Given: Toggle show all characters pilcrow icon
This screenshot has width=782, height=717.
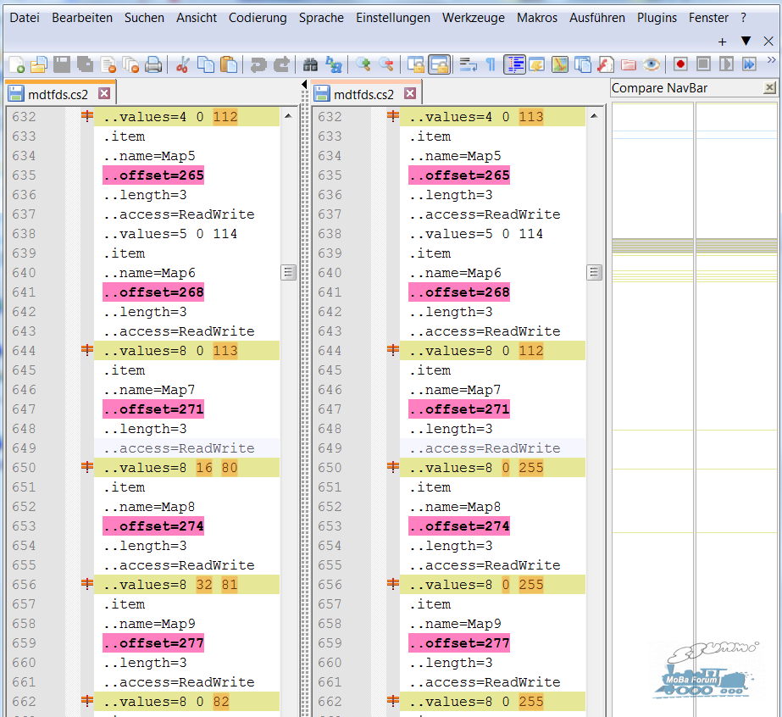Looking at the screenshot, I should pyautogui.click(x=491, y=64).
